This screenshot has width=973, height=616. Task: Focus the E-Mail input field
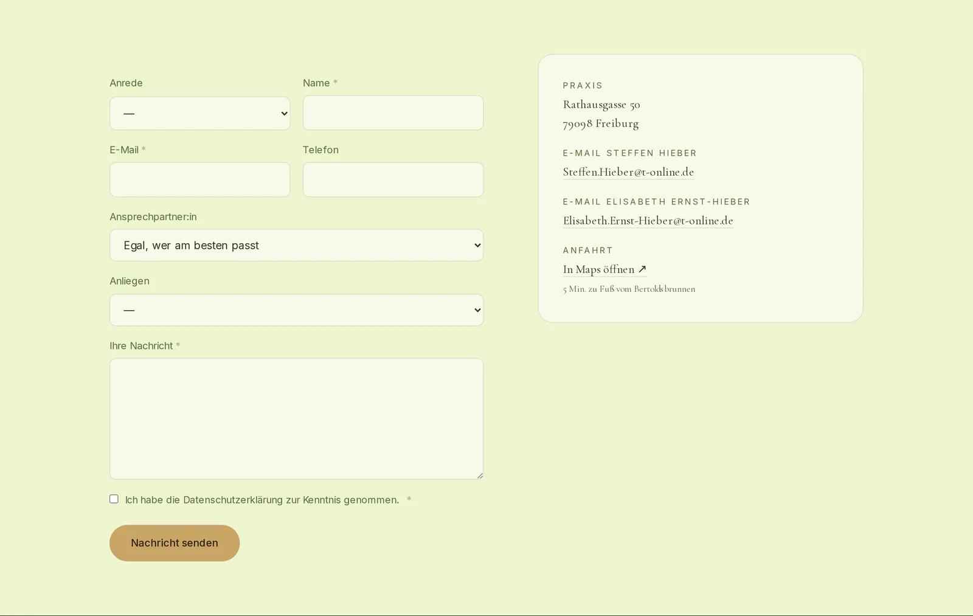[199, 179]
